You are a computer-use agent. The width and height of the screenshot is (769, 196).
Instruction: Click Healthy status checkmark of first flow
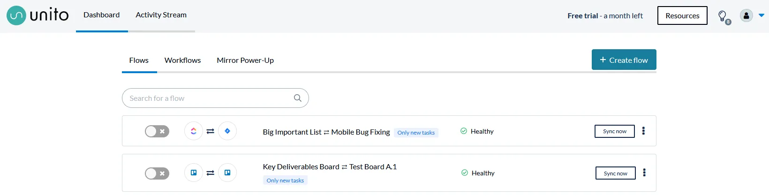[464, 131]
